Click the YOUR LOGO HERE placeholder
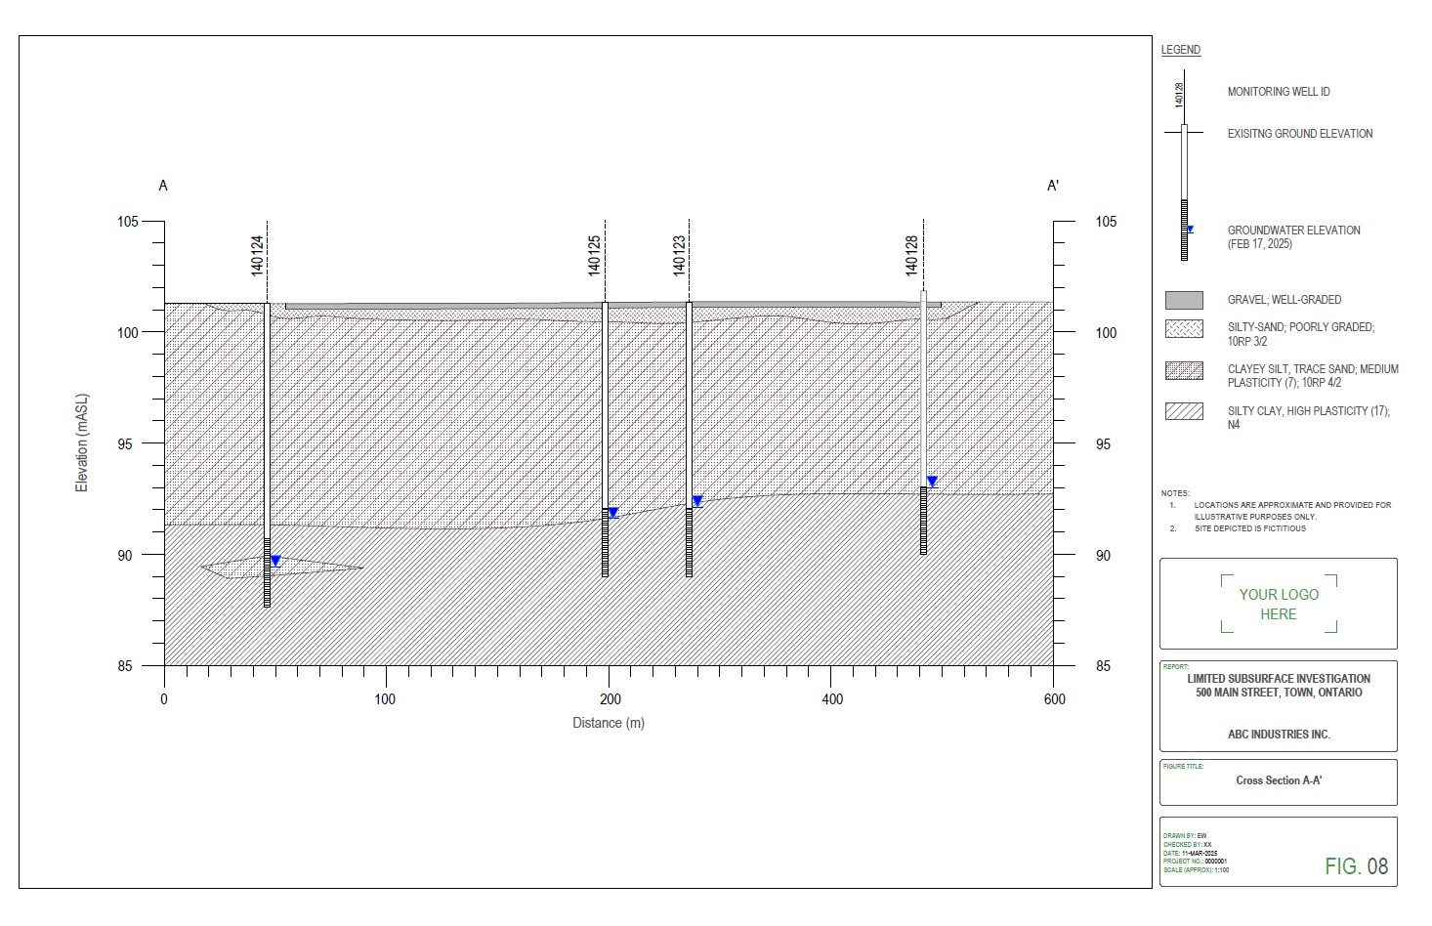Screen dimensions: 1432x926 tap(1278, 604)
